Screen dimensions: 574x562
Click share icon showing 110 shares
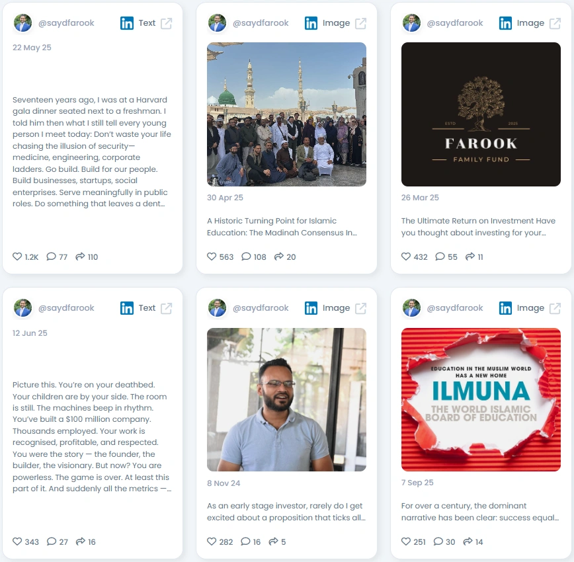[x=80, y=257]
